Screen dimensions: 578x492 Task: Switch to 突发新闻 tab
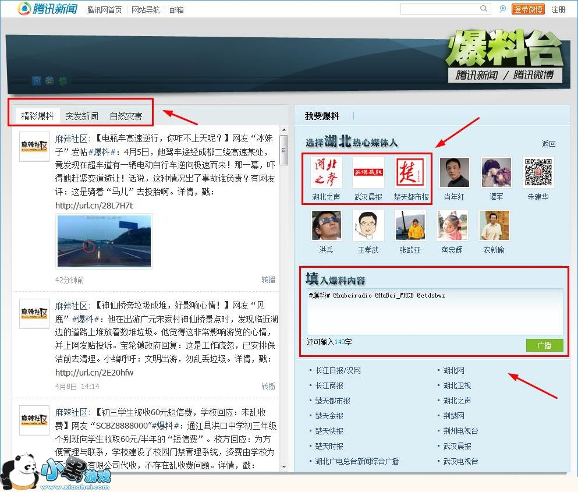[82, 116]
